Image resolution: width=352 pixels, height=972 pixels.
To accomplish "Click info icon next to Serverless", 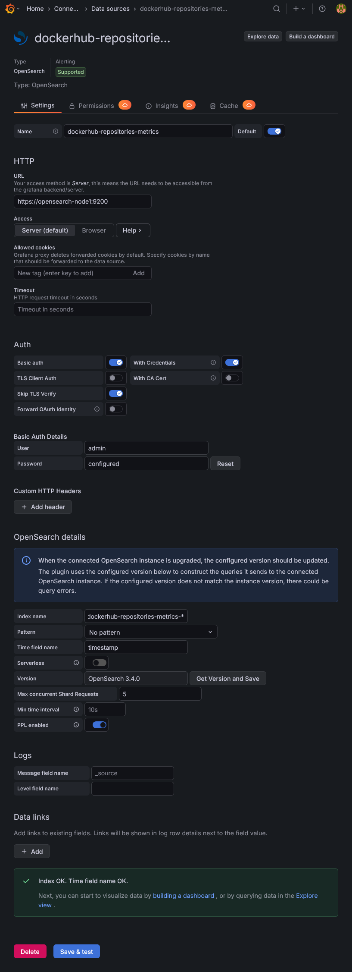I will click(76, 663).
